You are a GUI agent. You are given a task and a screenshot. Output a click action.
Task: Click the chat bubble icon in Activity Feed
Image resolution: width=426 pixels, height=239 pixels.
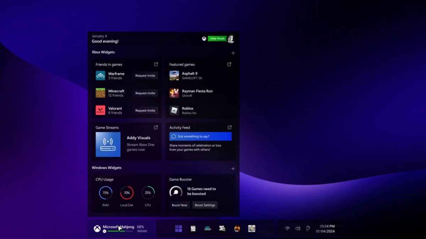(x=173, y=136)
